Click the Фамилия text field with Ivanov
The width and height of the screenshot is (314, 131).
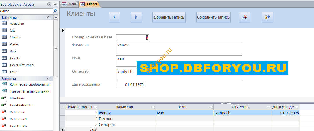[179, 48]
